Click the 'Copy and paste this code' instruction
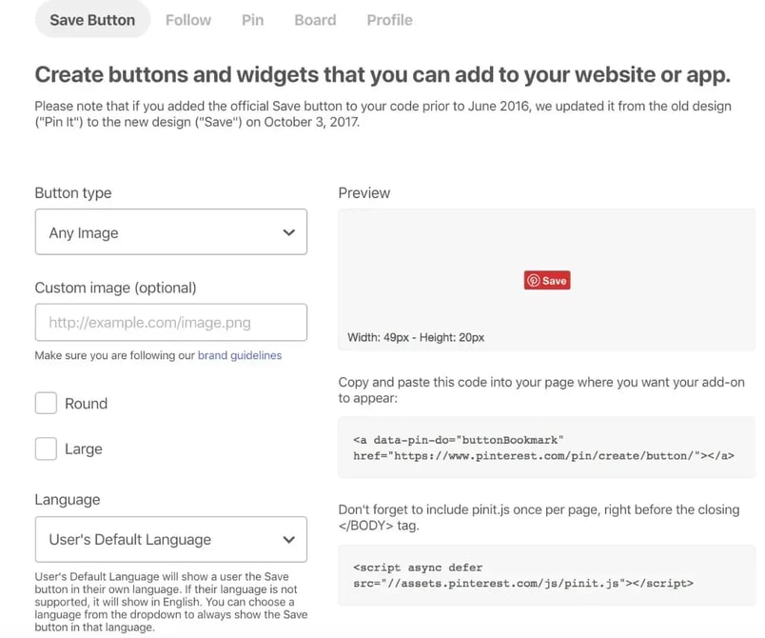 [x=541, y=390]
